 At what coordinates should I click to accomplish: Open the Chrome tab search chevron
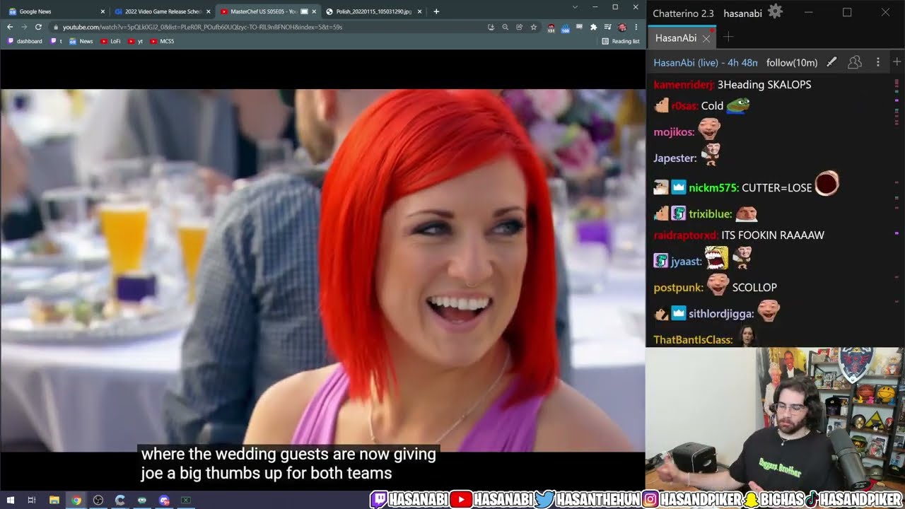coord(575,7)
